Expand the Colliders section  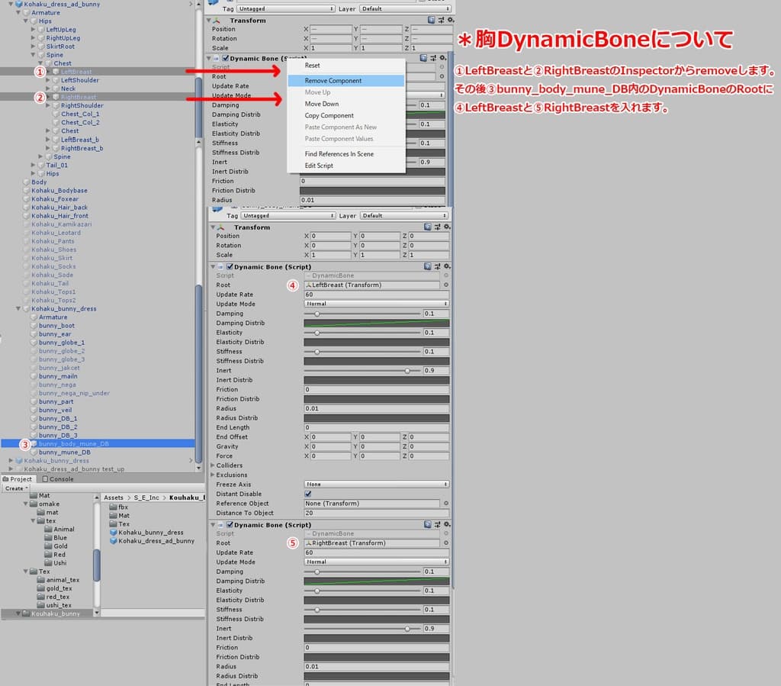213,465
